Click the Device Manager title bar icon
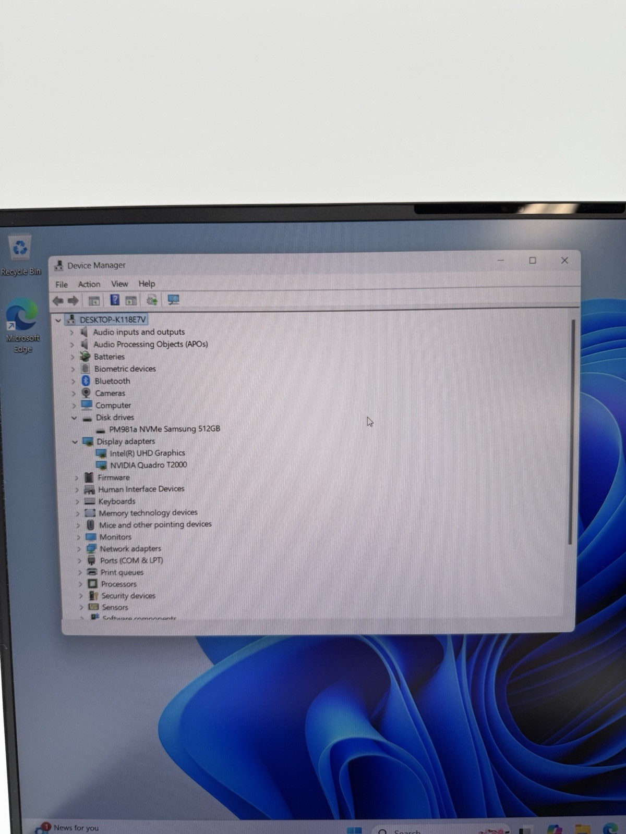The height and width of the screenshot is (834, 626). (59, 265)
